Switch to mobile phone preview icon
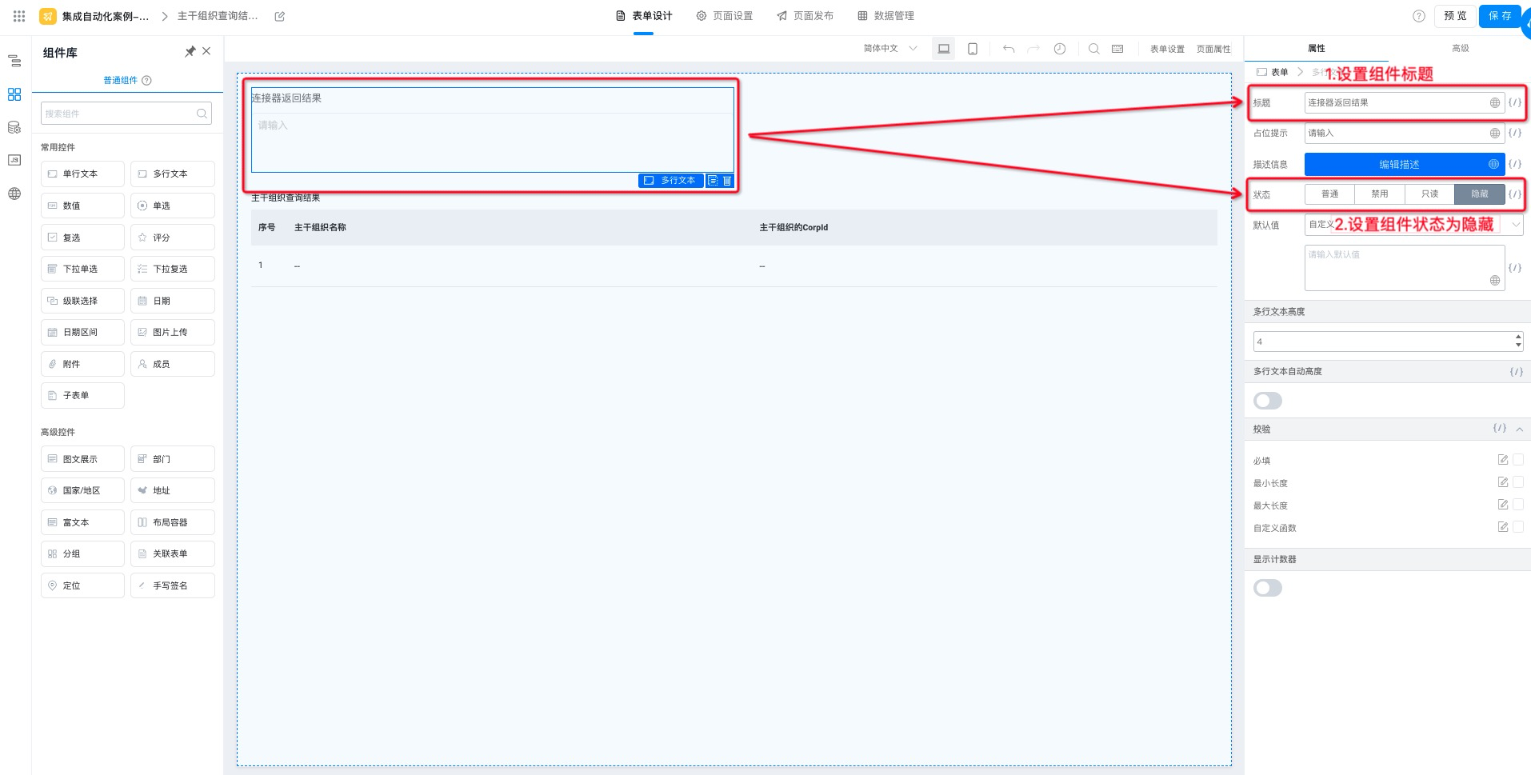The width and height of the screenshot is (1531, 775). (972, 49)
